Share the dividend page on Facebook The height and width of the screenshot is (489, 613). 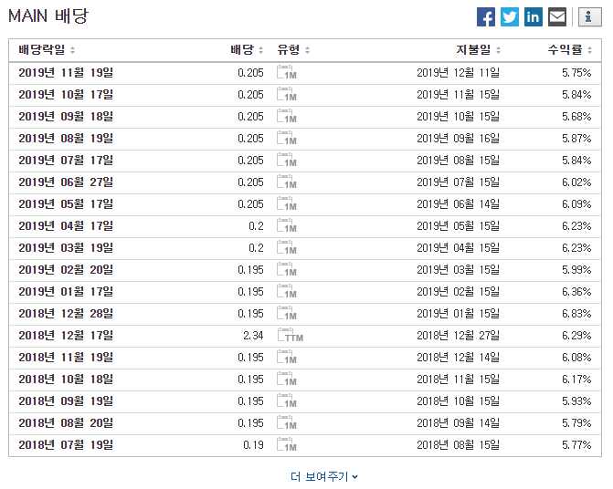pyautogui.click(x=485, y=17)
